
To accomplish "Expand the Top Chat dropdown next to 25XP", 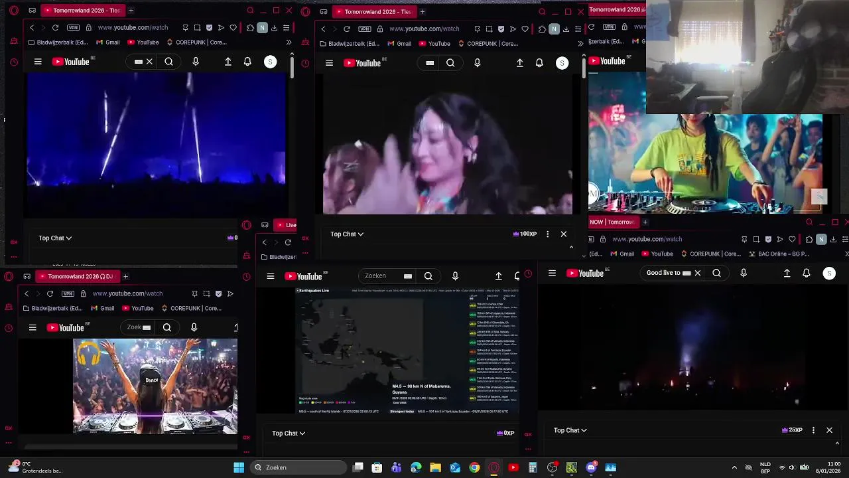I will 570,430.
